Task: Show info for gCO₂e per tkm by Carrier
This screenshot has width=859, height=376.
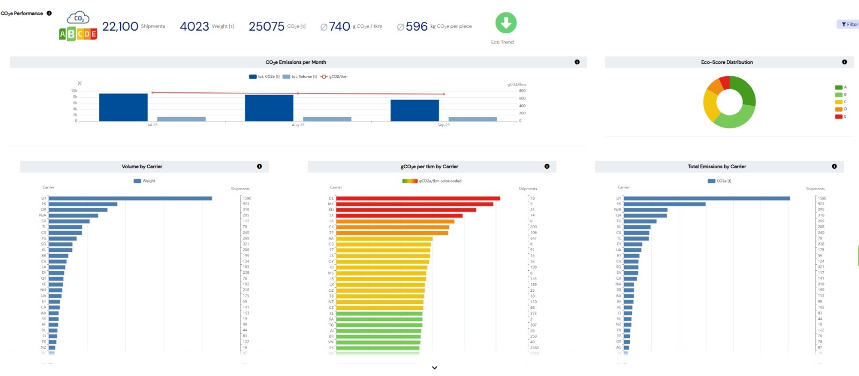Action: (x=547, y=167)
